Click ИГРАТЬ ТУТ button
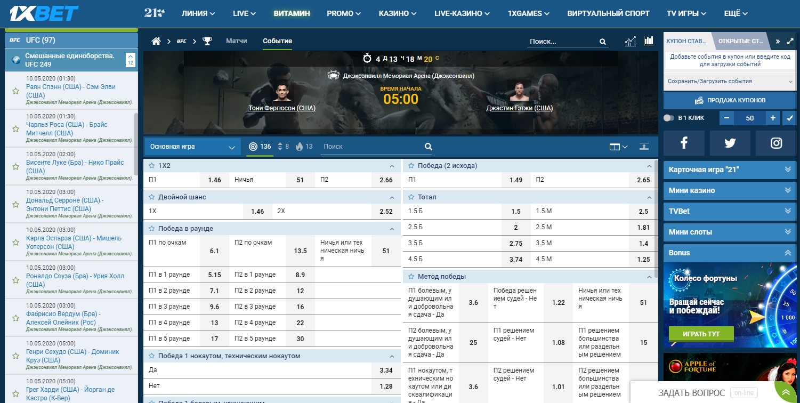Screen dimensions: 800x403 [701, 334]
